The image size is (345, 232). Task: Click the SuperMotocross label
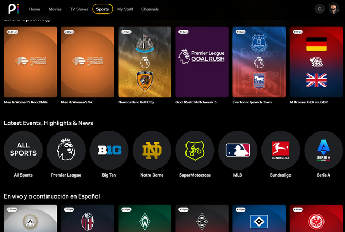(195, 175)
